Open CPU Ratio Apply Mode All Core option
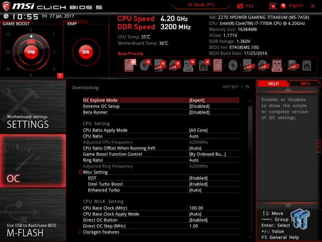The width and height of the screenshot is (322, 242). tap(161, 130)
